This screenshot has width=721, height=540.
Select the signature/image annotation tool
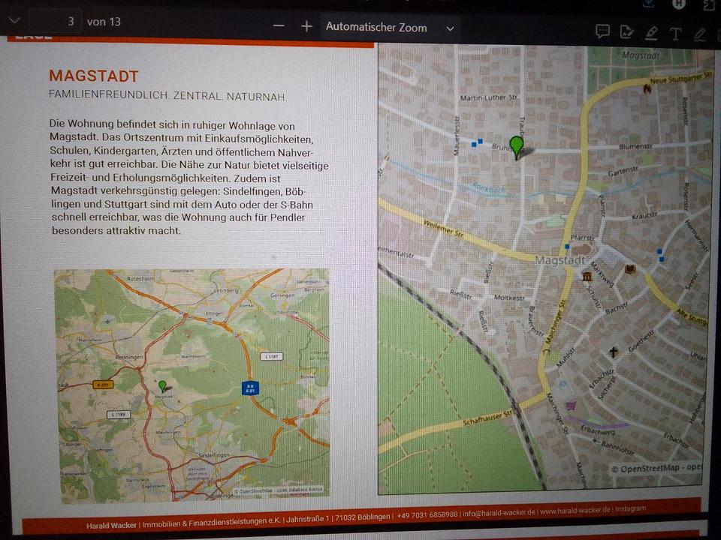click(x=626, y=32)
